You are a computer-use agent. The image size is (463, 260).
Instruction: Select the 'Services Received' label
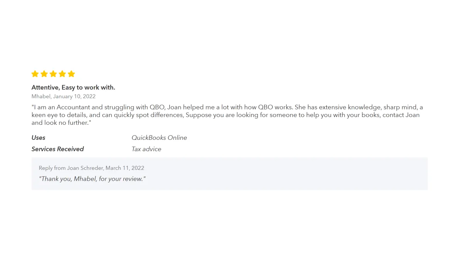point(57,149)
